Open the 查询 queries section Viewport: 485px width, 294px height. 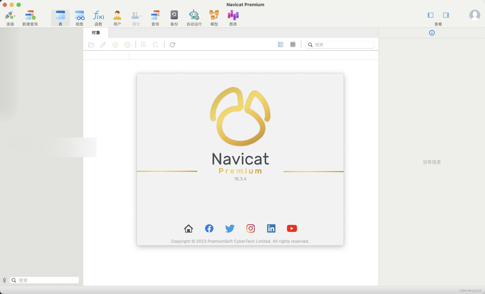click(x=155, y=18)
